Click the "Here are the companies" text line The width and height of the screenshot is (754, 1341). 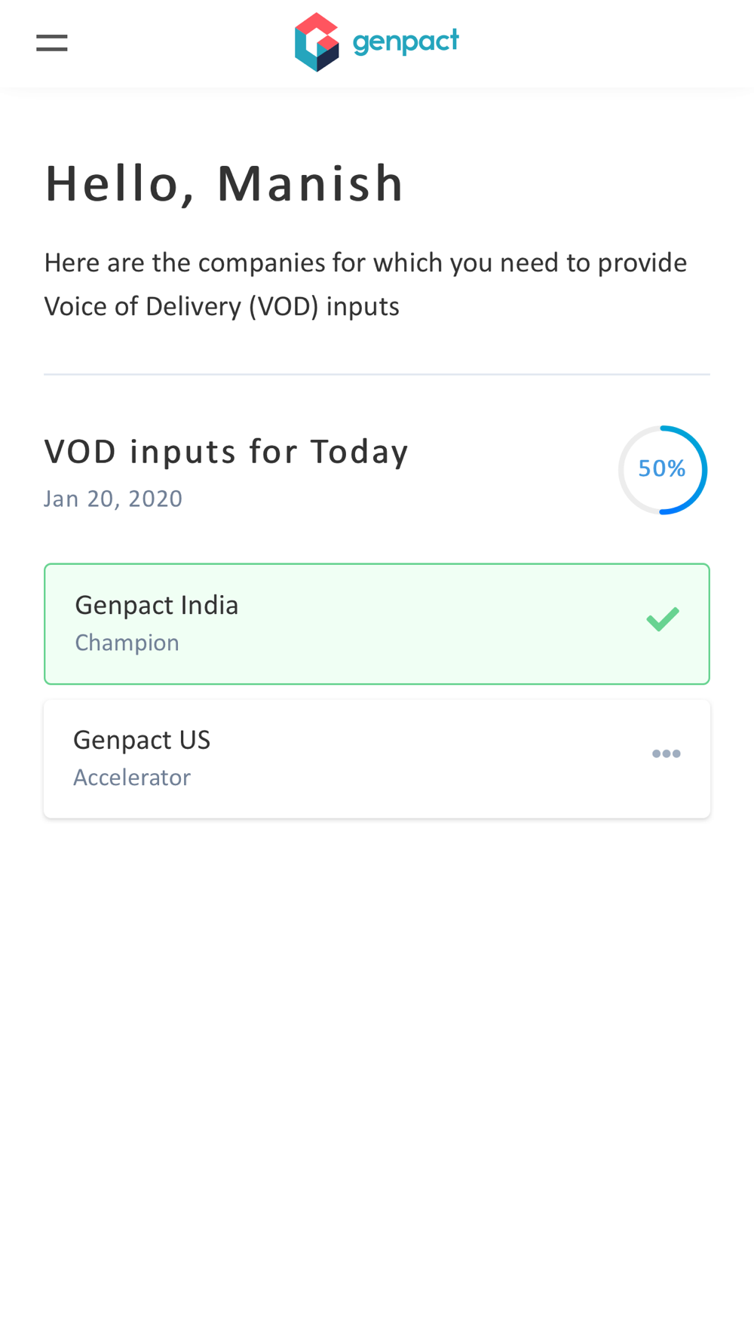coord(365,263)
